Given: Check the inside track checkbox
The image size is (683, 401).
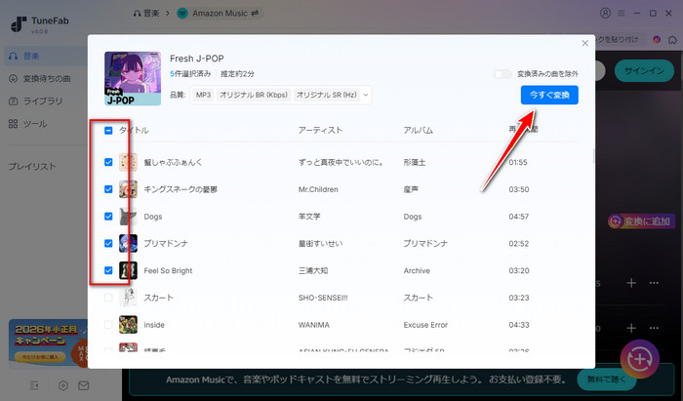Looking at the screenshot, I should coord(108,325).
